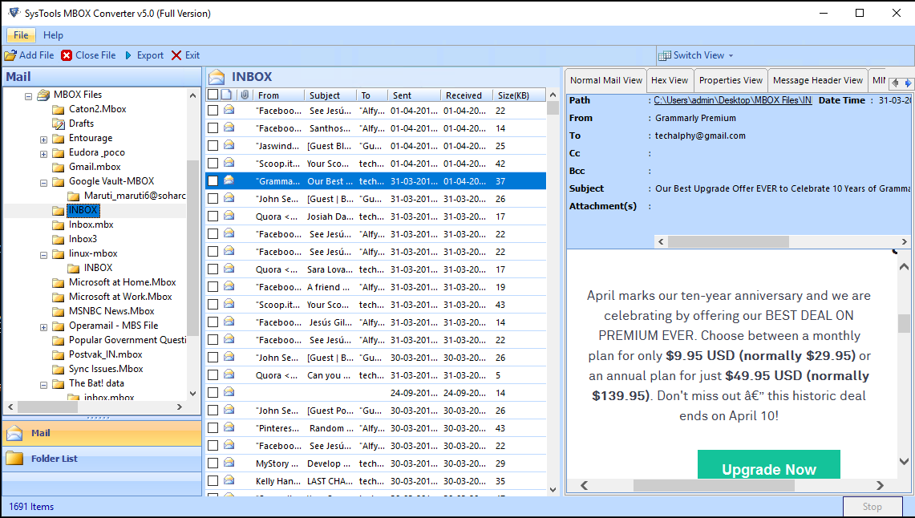This screenshot has width=915, height=518.
Task: Sort emails by Subject column header
Action: point(330,95)
